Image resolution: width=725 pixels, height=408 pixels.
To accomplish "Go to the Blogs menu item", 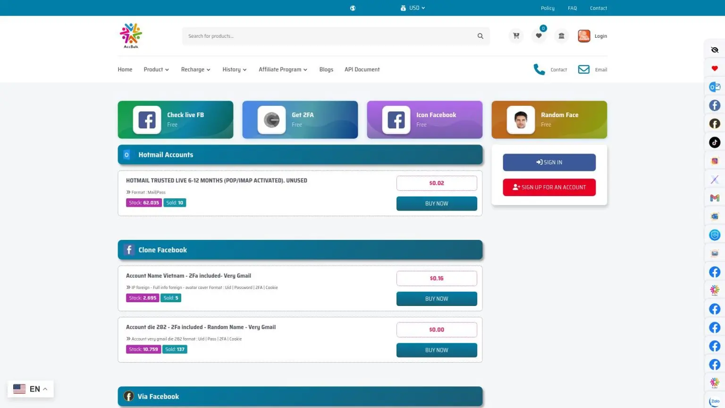I will (326, 69).
